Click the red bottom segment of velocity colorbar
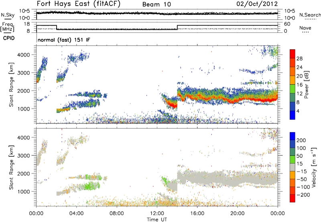This screenshot has width=321, height=222. [293, 198]
